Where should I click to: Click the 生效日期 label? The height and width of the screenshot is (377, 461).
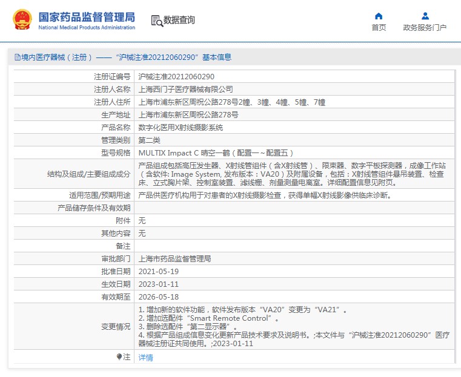[116, 284]
